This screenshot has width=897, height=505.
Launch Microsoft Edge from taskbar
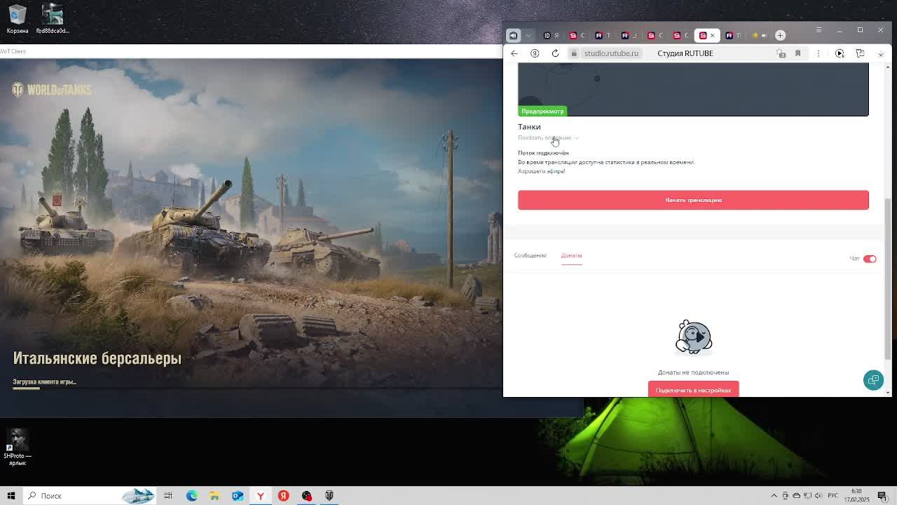[x=191, y=496]
